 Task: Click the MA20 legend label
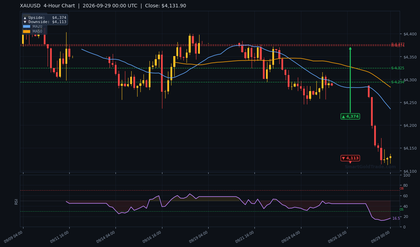37,26
